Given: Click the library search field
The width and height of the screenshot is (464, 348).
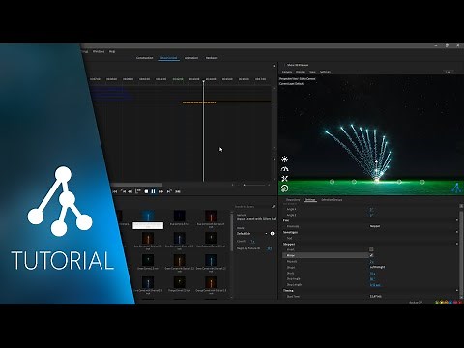Looking at the screenshot, I should [253, 207].
